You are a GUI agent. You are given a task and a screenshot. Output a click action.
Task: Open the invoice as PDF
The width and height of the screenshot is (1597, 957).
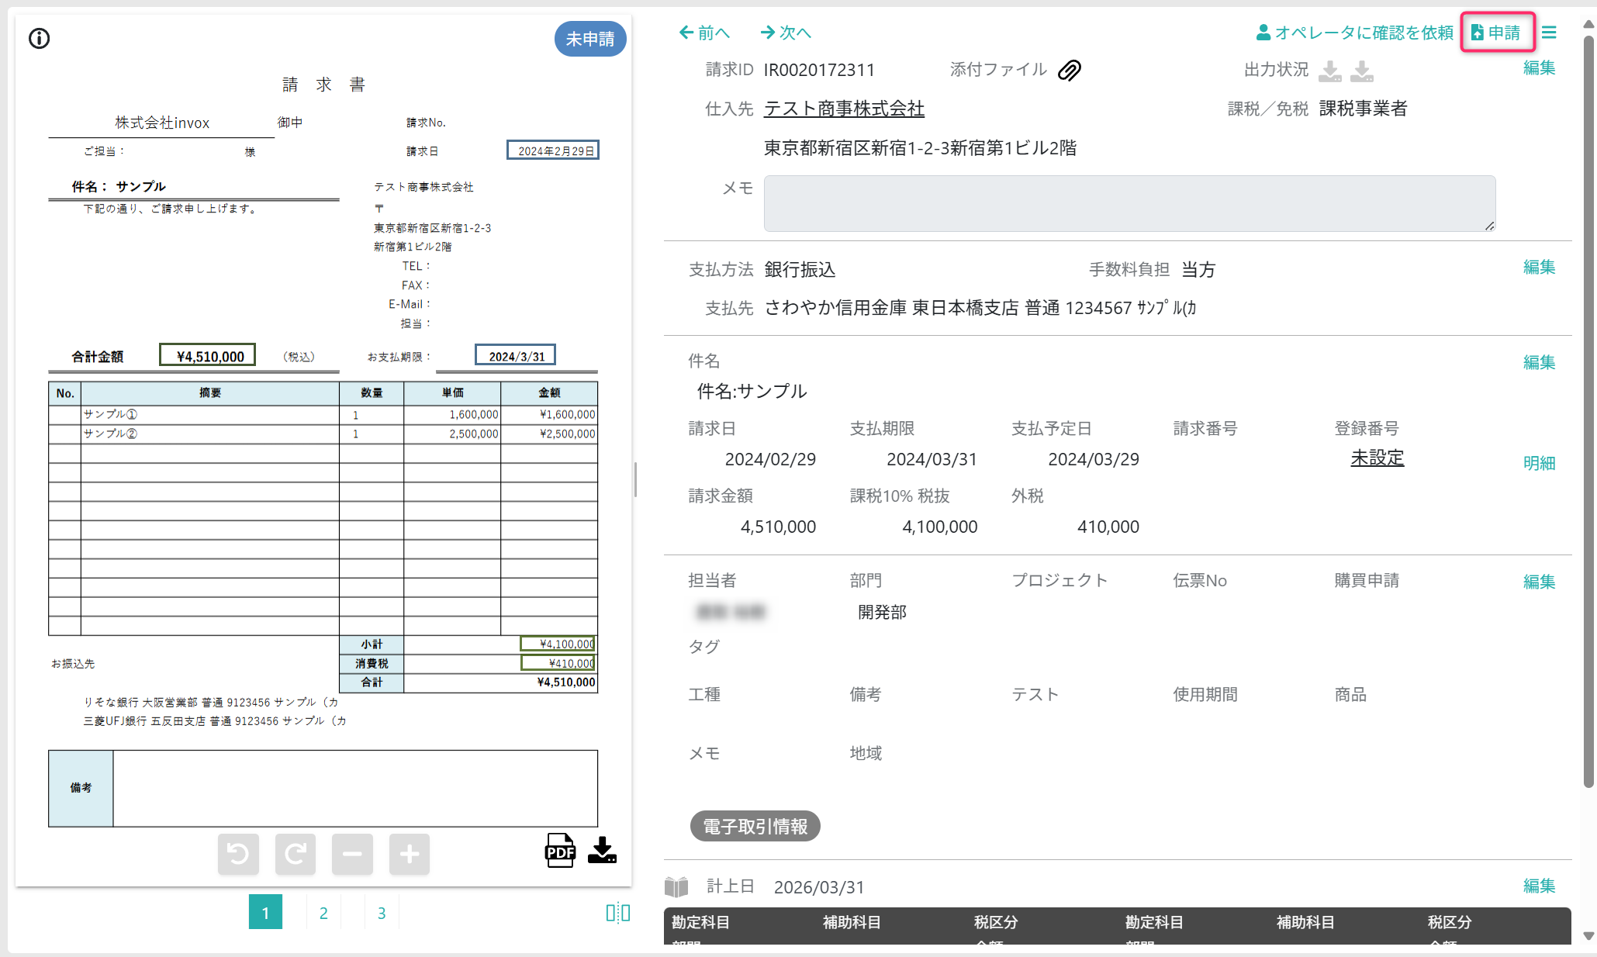560,851
